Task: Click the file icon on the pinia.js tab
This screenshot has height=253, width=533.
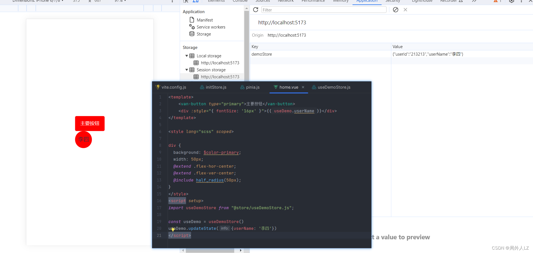Action: click(x=242, y=87)
